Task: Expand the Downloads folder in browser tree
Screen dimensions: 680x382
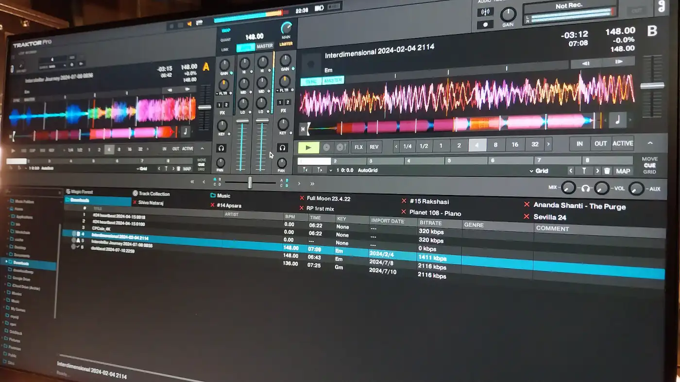Action: pyautogui.click(x=6, y=262)
